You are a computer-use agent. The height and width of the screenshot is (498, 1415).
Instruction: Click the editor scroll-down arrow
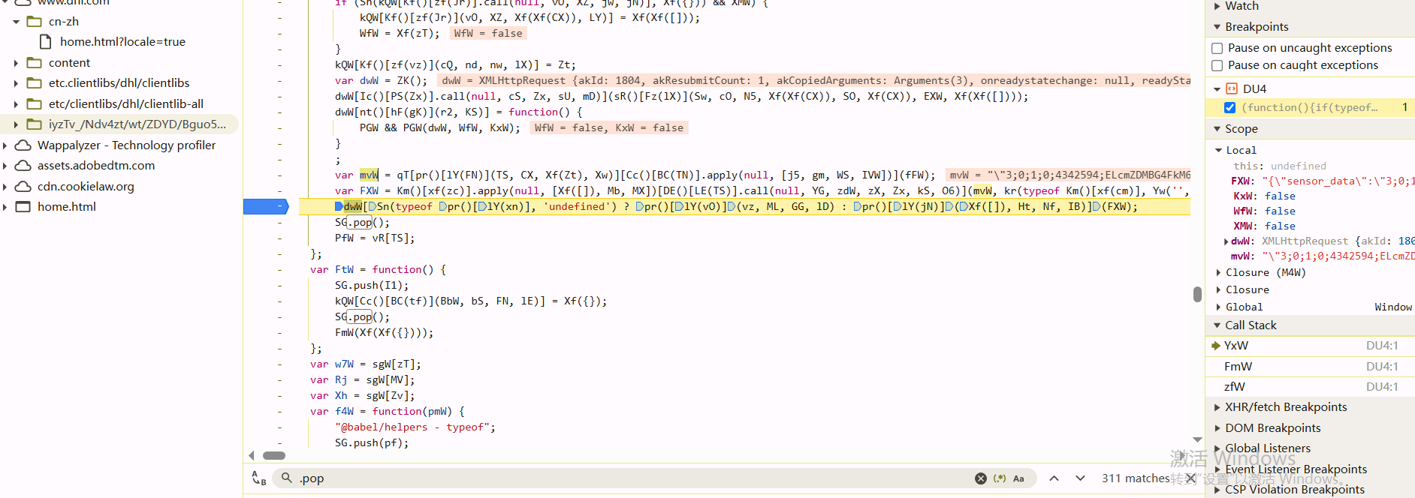[x=1197, y=439]
